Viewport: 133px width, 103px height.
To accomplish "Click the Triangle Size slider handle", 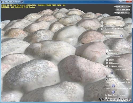I will pyautogui.click(x=112, y=73).
